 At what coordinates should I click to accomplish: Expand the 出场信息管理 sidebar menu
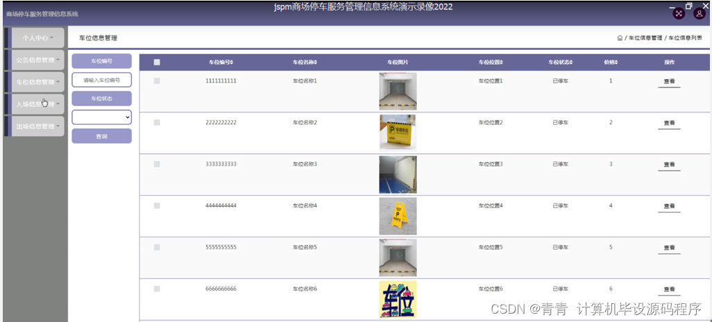click(37, 126)
